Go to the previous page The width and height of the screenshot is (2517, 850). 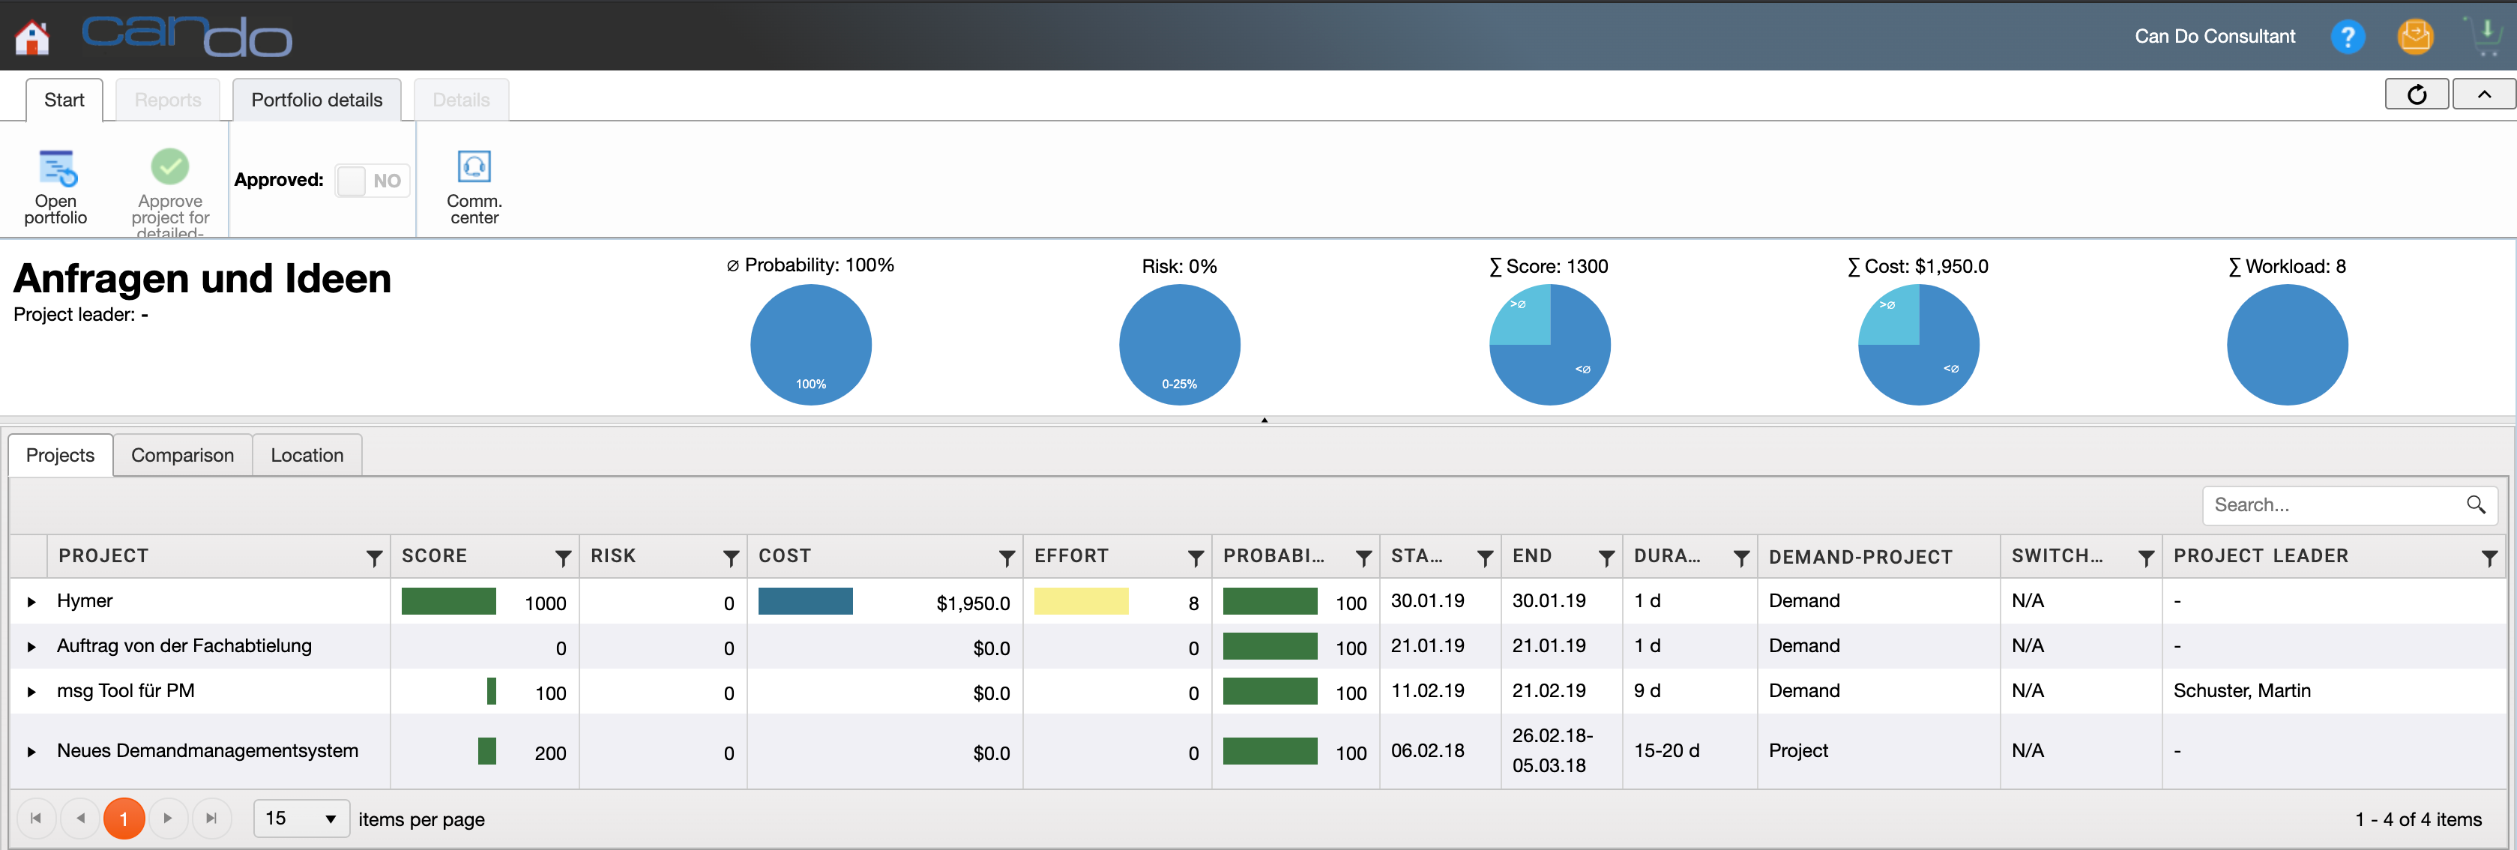[80, 819]
